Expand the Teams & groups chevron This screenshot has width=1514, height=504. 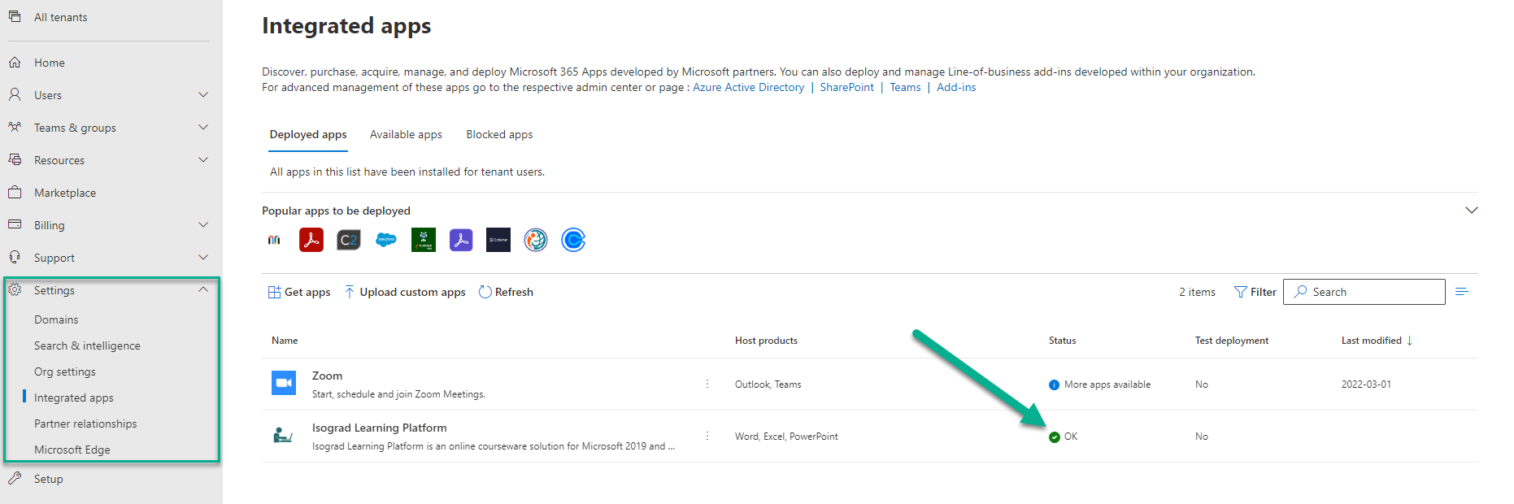(203, 128)
